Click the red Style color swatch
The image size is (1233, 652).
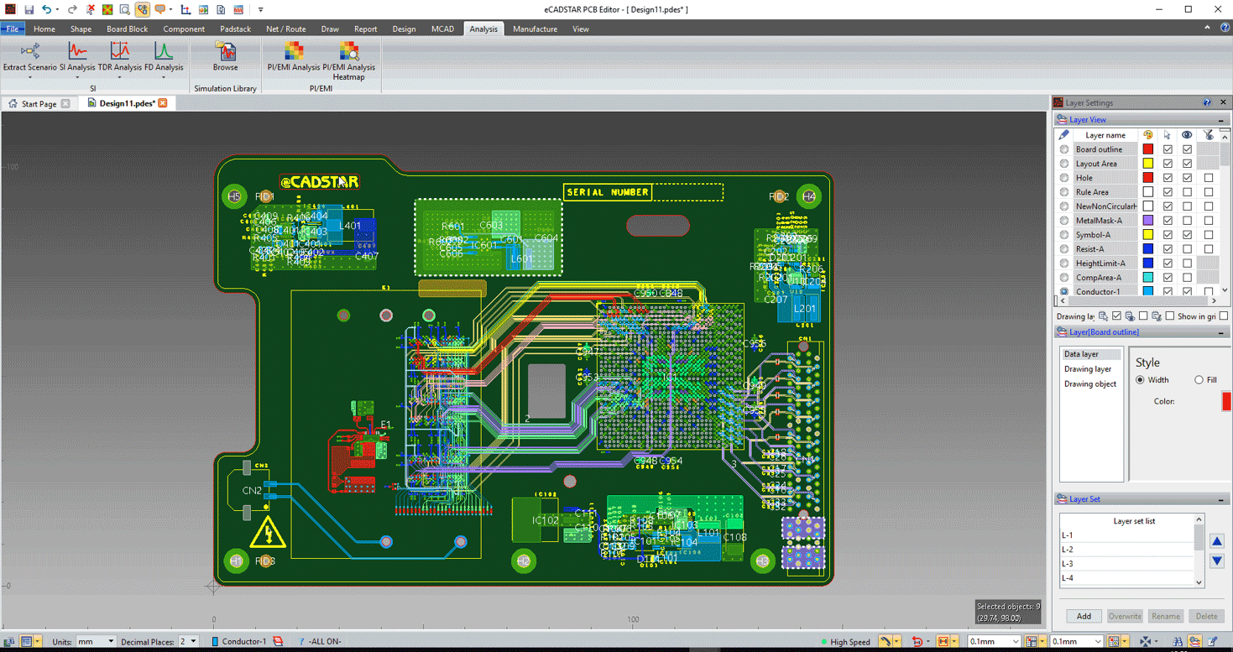1226,401
